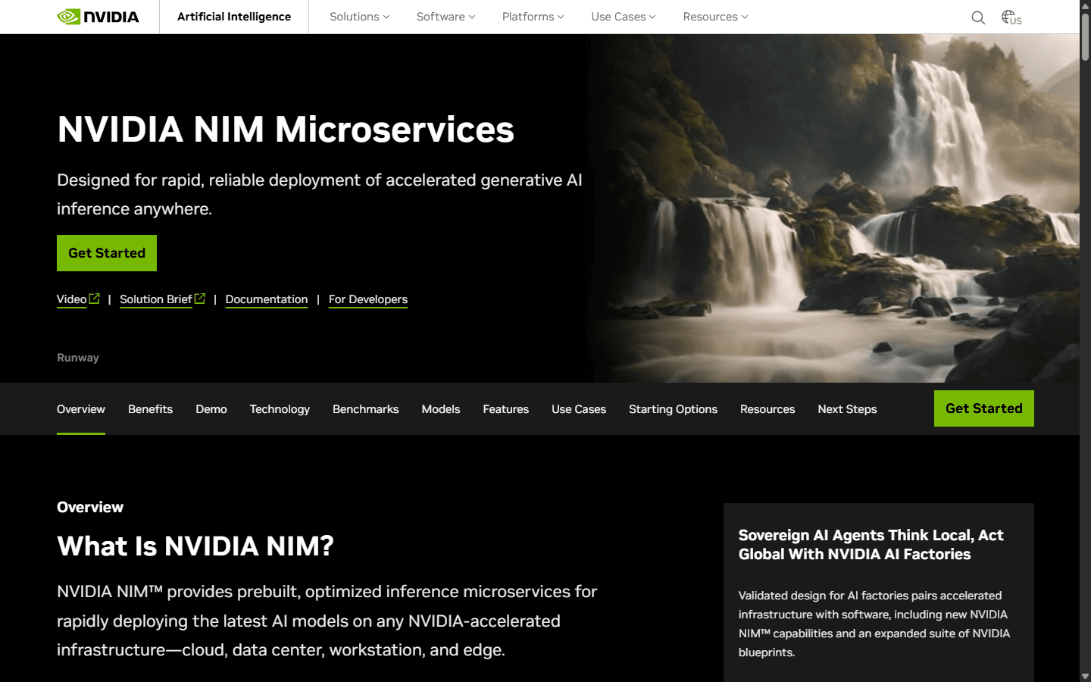
Task: Jump to the Demo section
Action: [211, 409]
